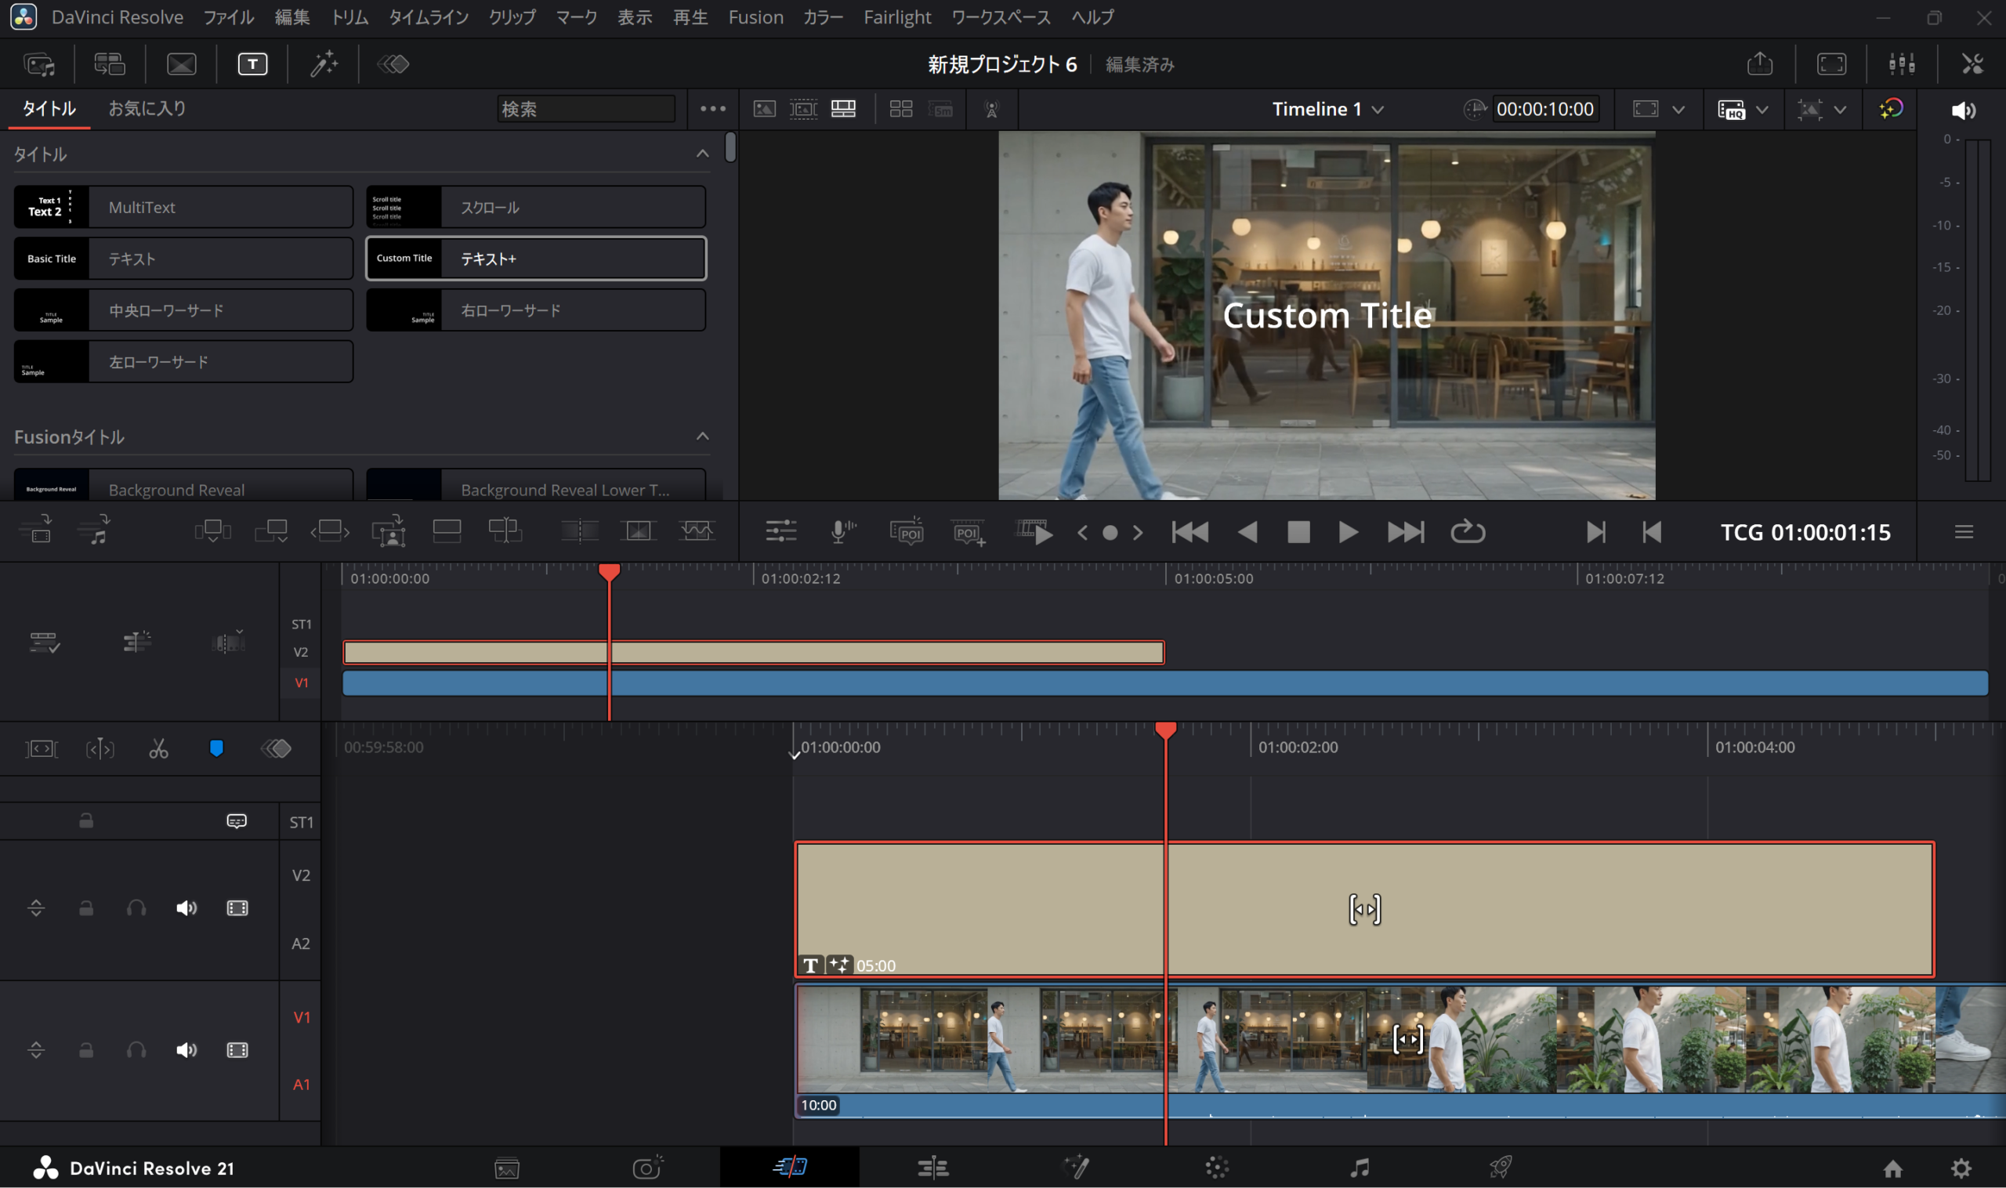Switch to the Edit page icon
This screenshot has height=1188, width=2006.
pyautogui.click(x=932, y=1168)
